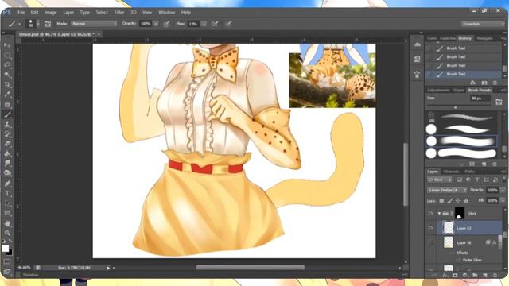Switch to the Swatches tab
Image resolution: width=509 pixels, height=286 pixels.
(448, 38)
